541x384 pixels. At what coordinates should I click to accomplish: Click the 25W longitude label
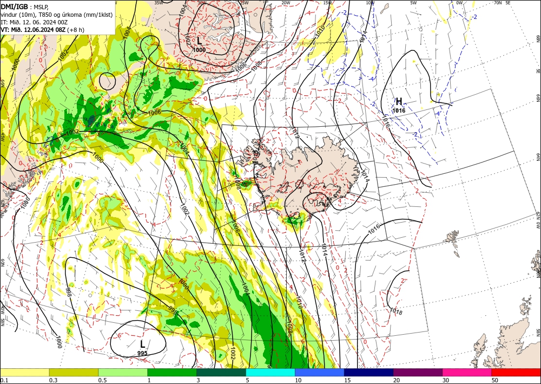coord(244,3)
